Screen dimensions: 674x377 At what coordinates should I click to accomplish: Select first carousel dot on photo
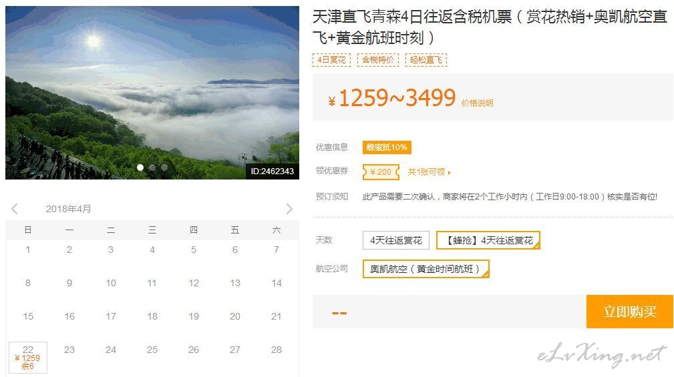pos(140,167)
